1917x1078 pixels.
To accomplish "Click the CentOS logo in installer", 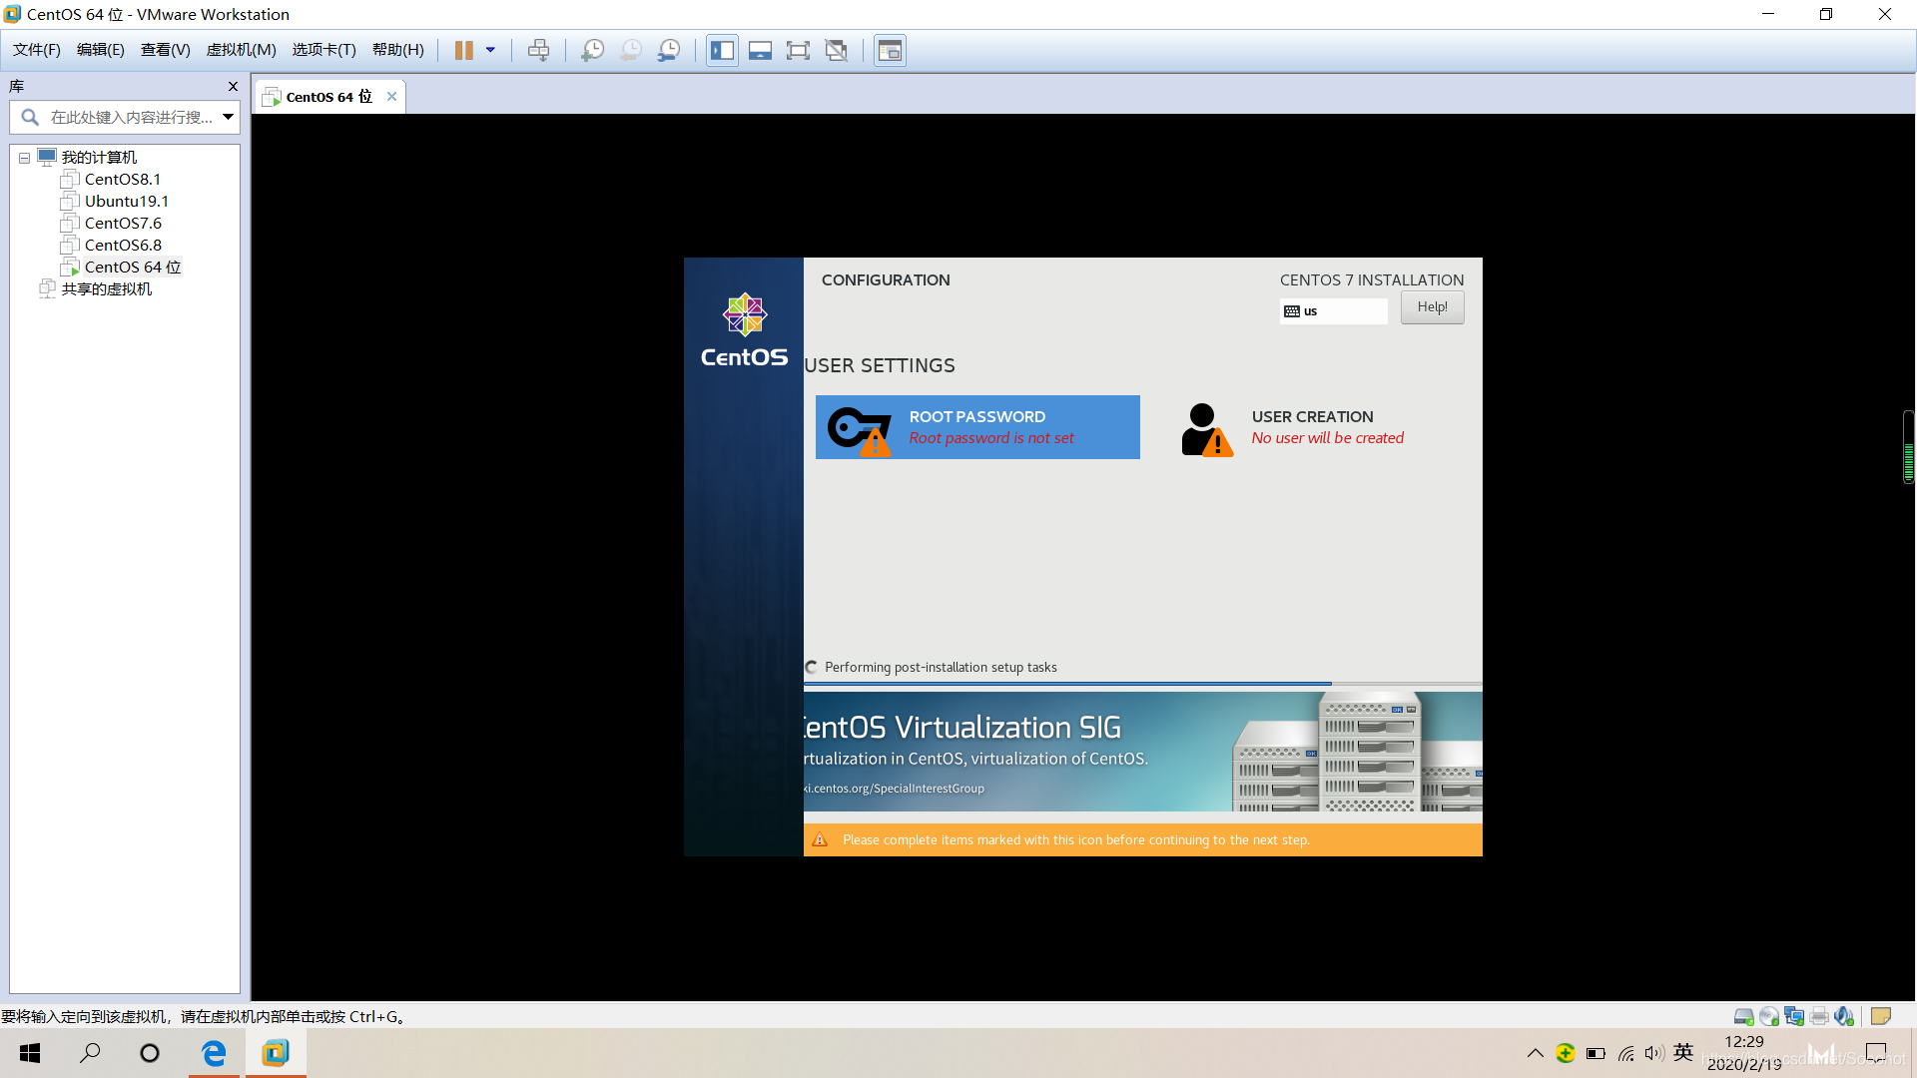I will pos(744,330).
